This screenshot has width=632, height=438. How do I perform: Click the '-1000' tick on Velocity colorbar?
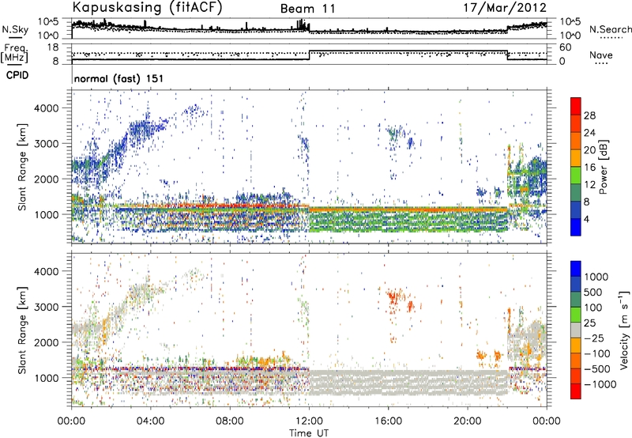click(600, 384)
